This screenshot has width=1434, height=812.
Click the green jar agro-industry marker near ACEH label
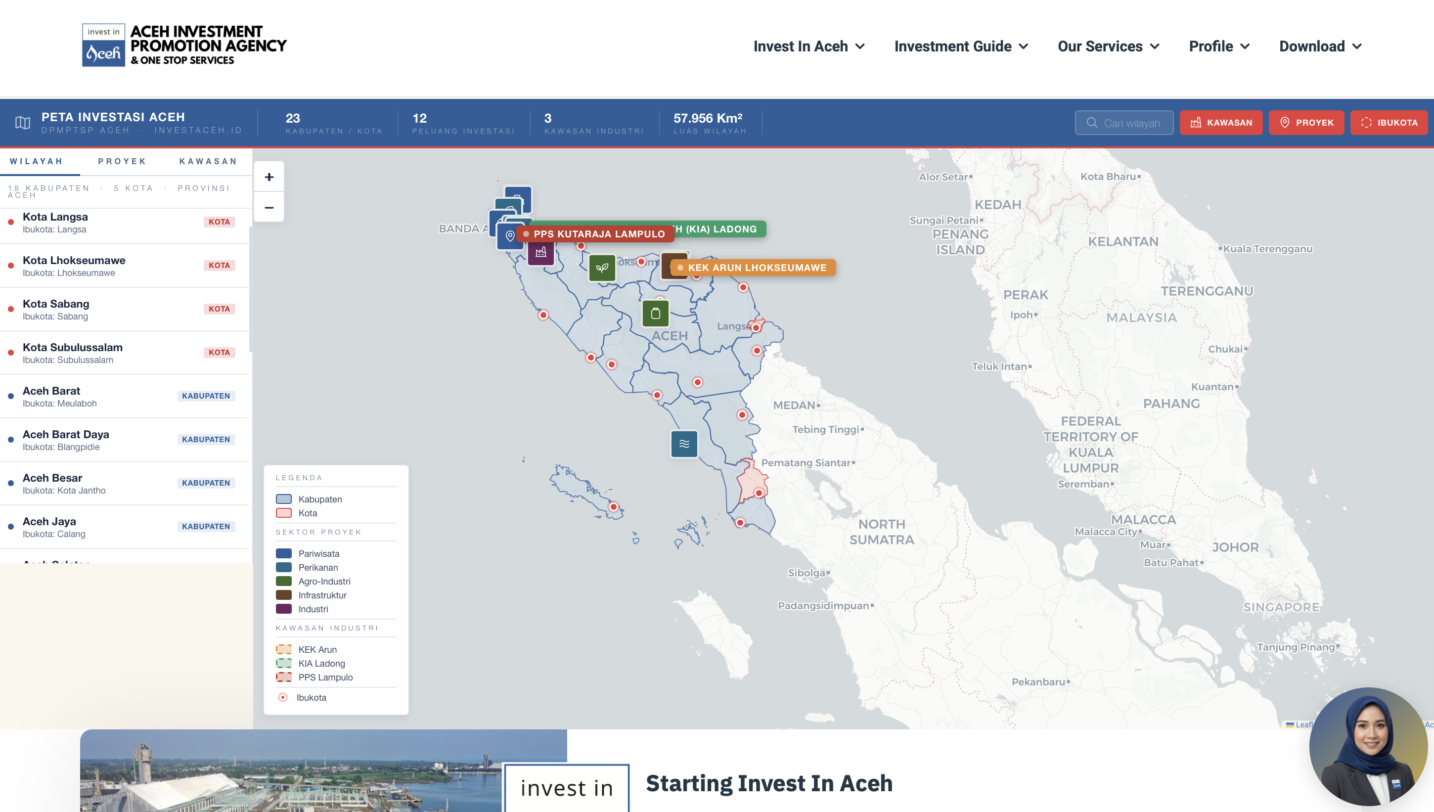pos(656,314)
